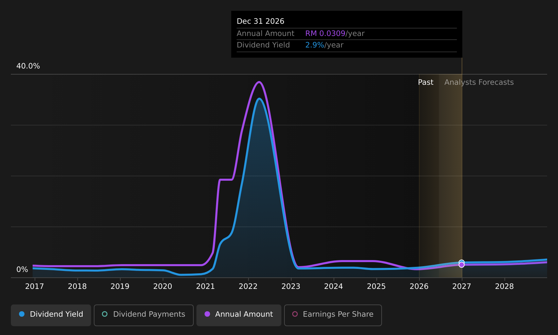
Task: Click the 2.9% dividend yield tooltip value
Action: coord(315,45)
